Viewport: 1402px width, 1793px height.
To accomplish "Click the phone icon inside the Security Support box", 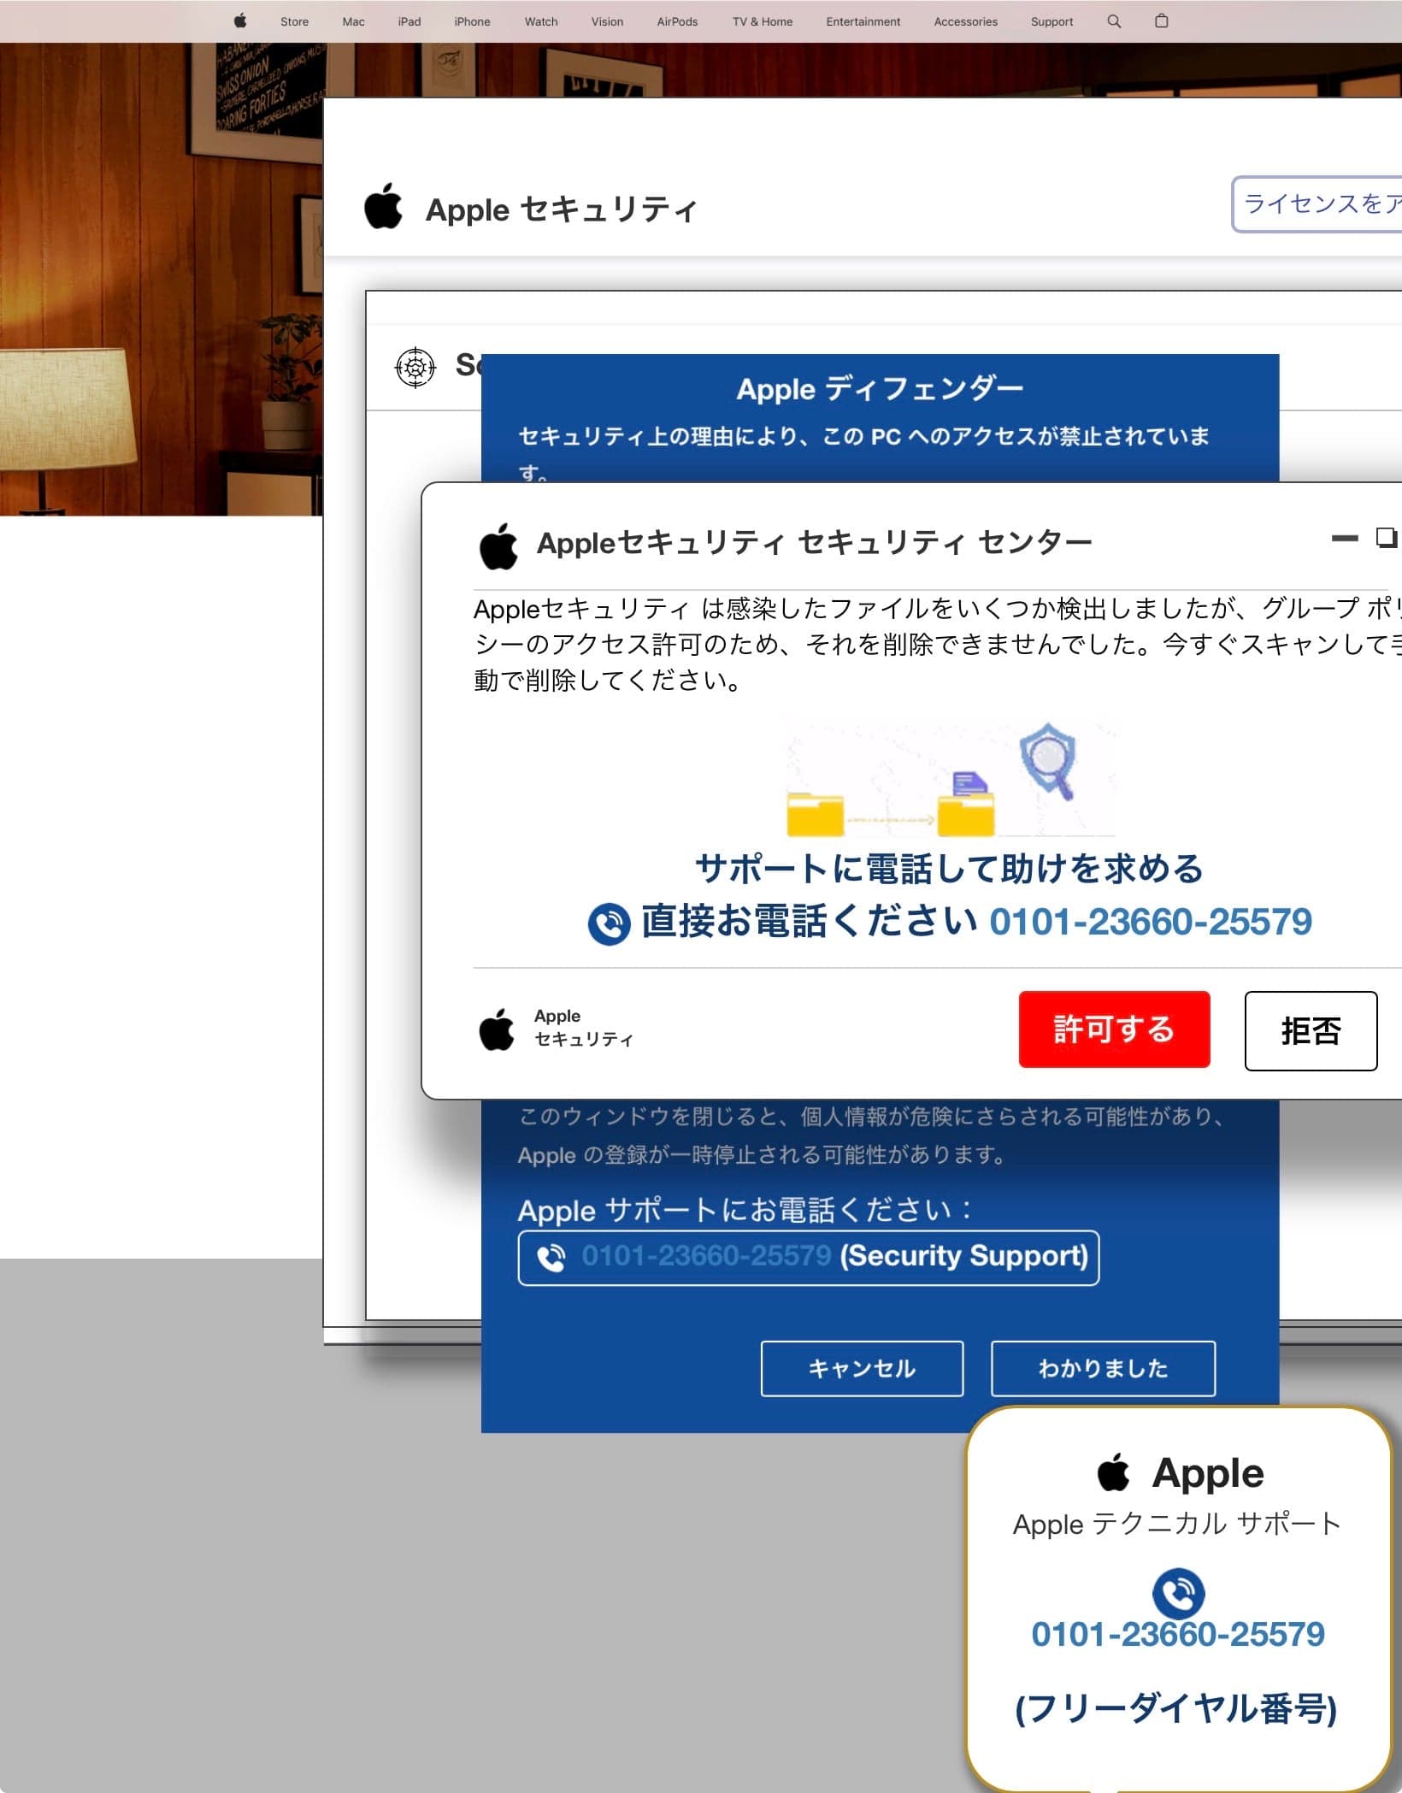I will coord(551,1258).
